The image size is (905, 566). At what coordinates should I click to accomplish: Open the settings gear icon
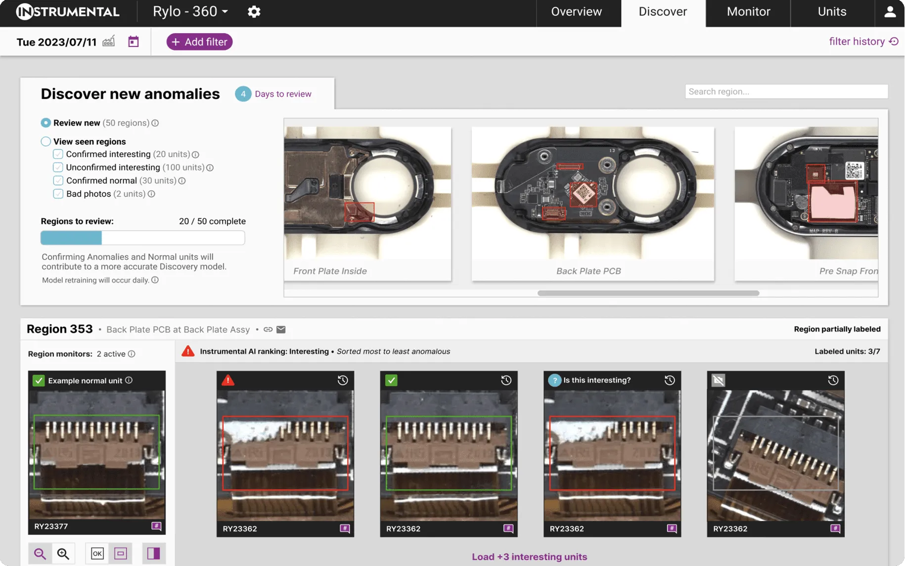[x=254, y=12]
